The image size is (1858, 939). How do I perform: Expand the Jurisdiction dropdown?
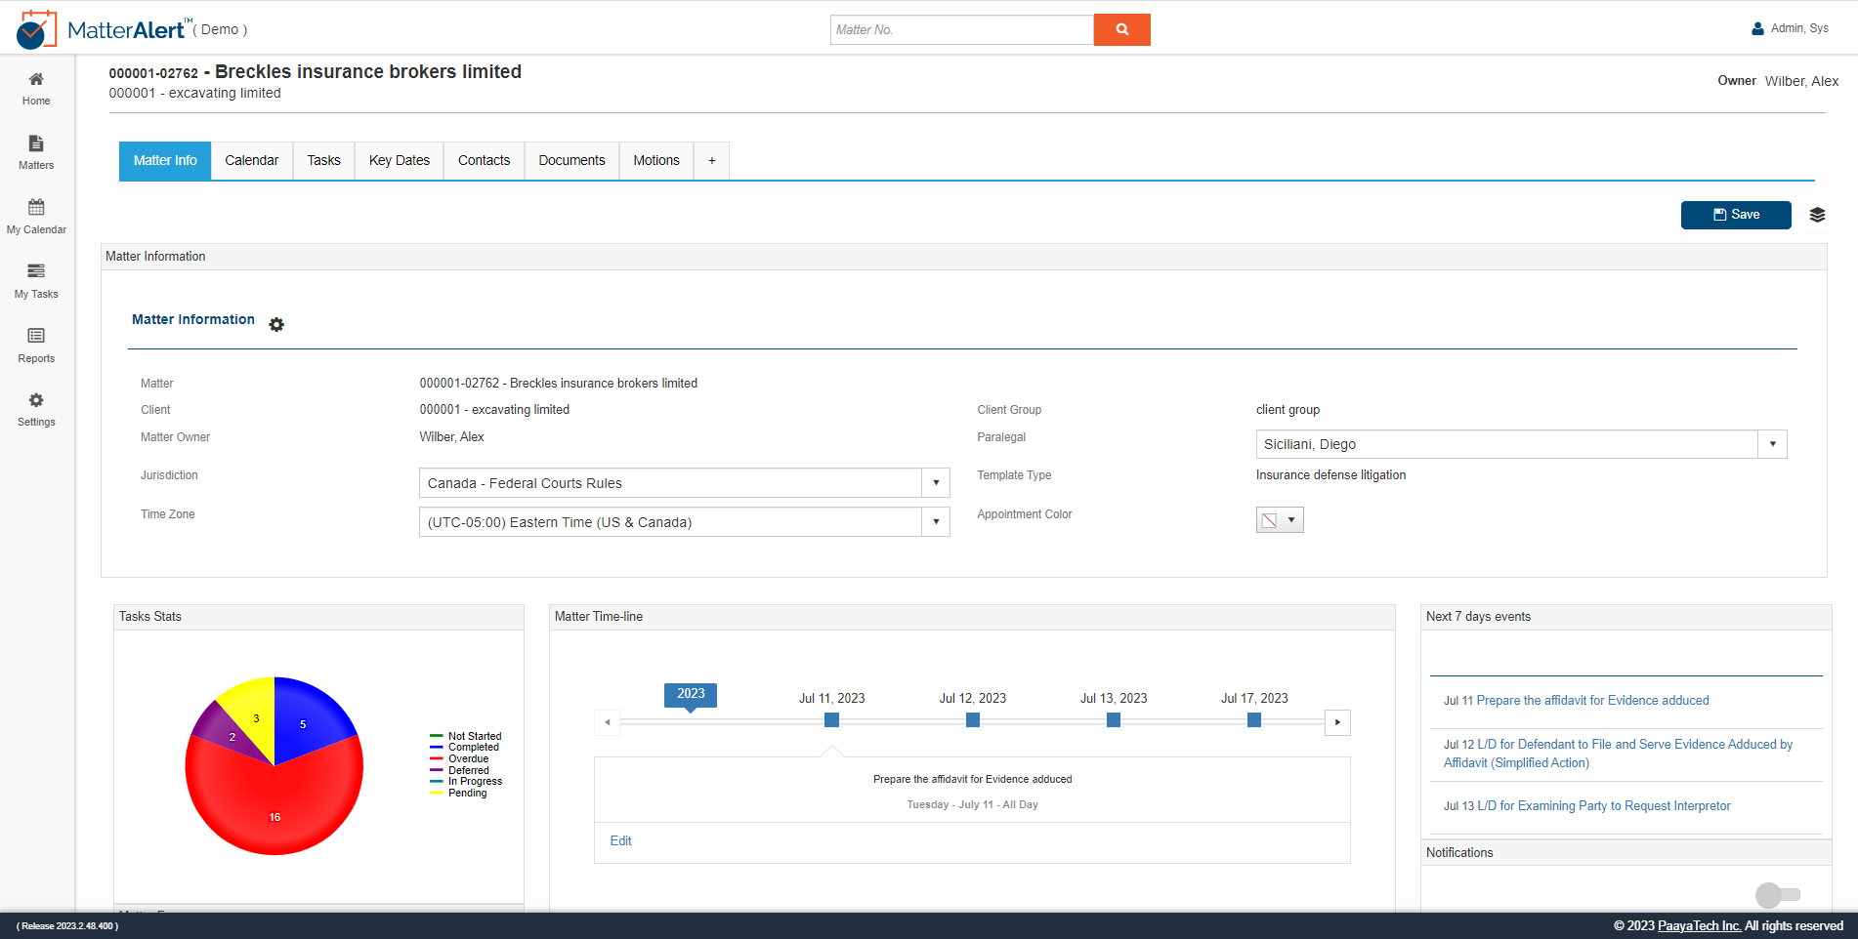coord(936,482)
